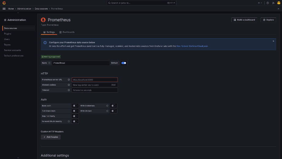The height and width of the screenshot is (159, 282).
Task: Click info icon beside Allowed cookies
Action: point(69,85)
